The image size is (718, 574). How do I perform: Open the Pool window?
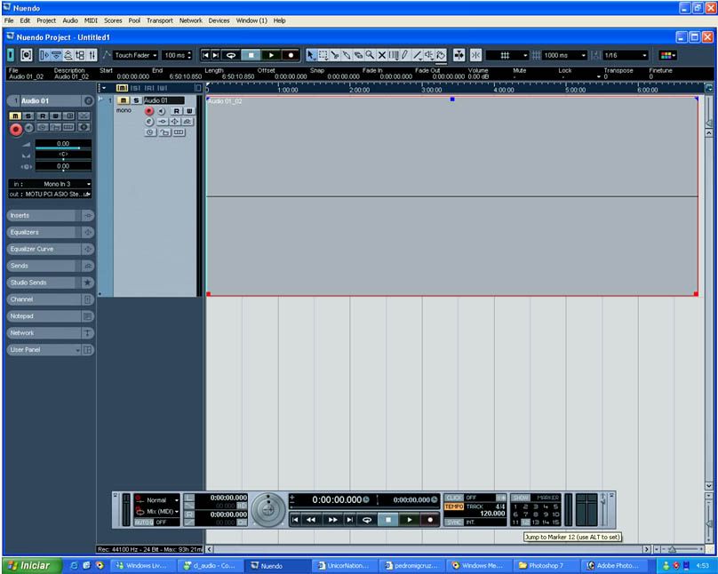coord(80,55)
